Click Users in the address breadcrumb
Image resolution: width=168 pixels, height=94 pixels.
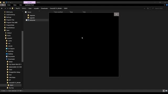click(x=30, y=8)
